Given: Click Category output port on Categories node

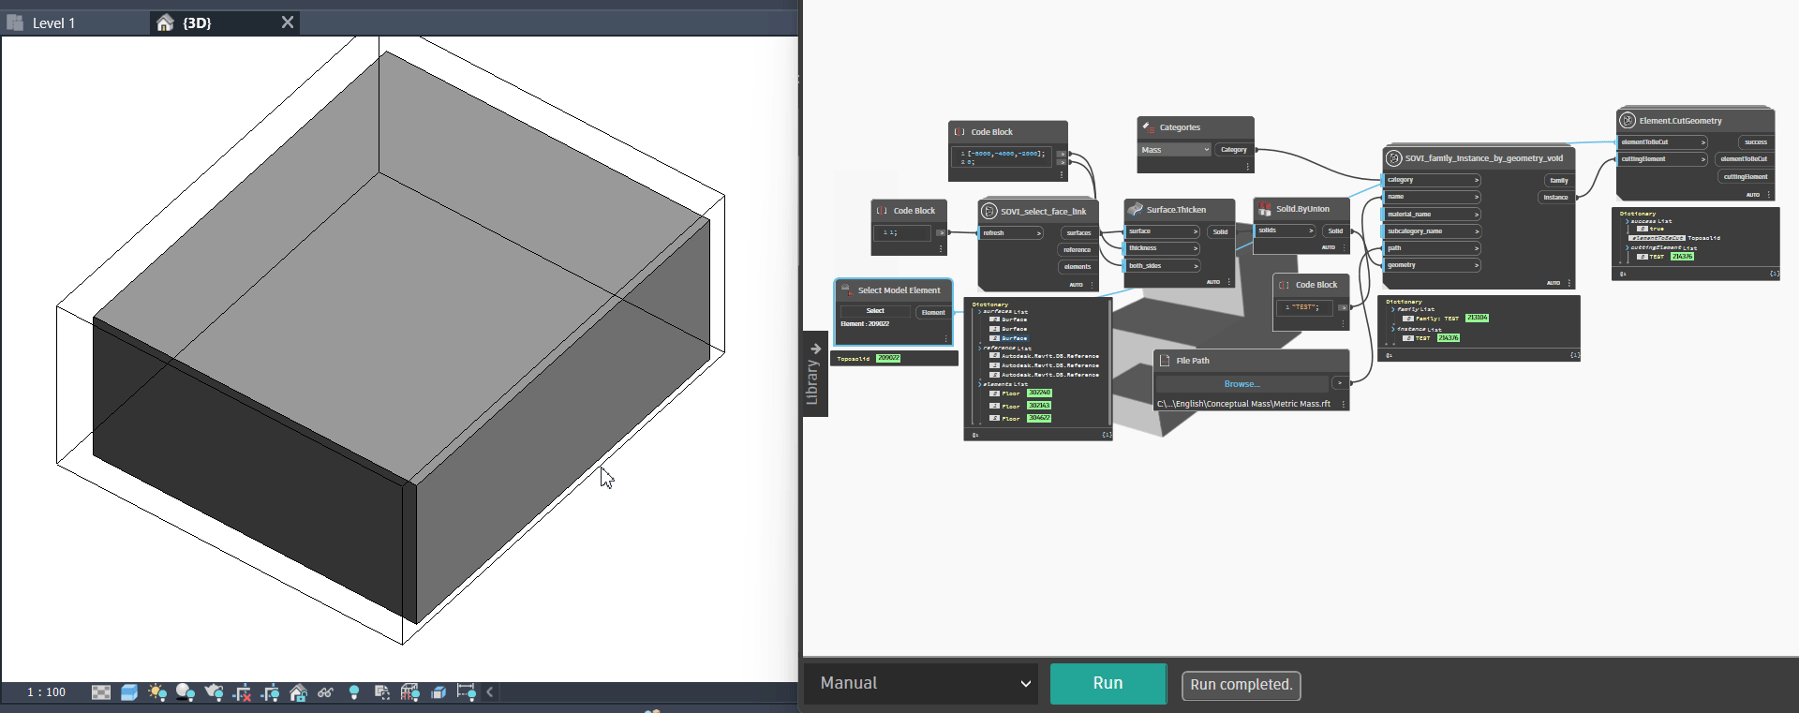Looking at the screenshot, I should click(x=1234, y=150).
